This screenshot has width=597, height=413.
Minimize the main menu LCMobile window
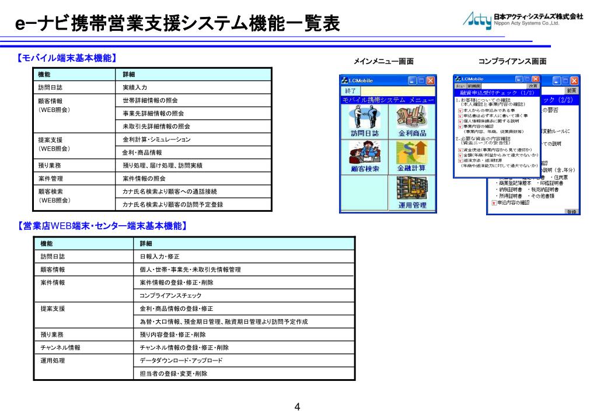pyautogui.click(x=413, y=80)
